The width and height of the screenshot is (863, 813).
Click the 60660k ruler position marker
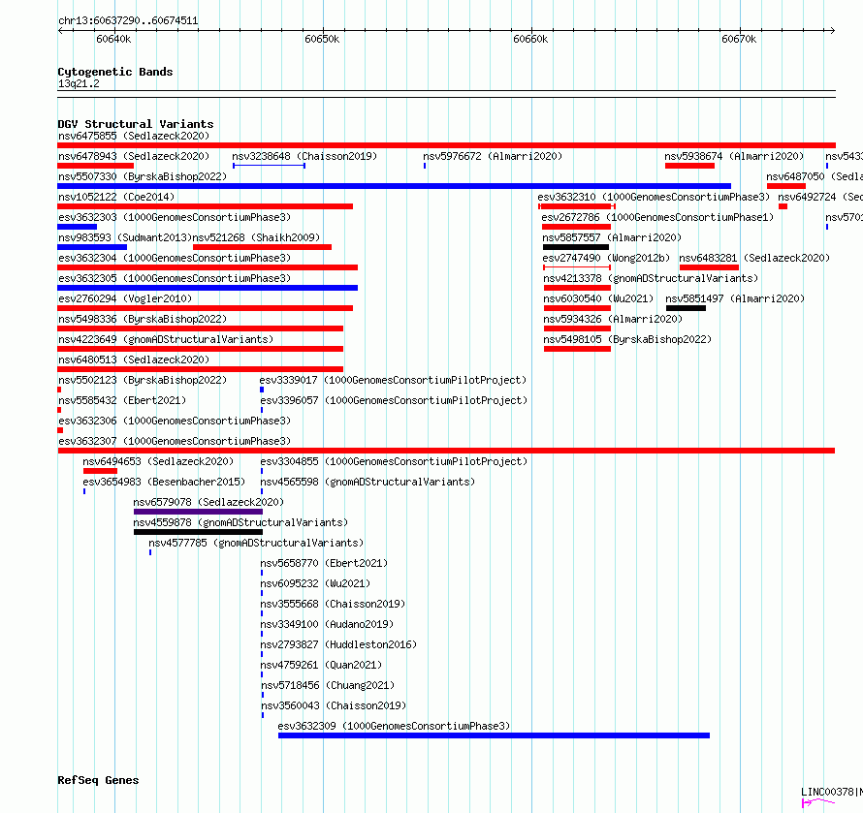(530, 39)
